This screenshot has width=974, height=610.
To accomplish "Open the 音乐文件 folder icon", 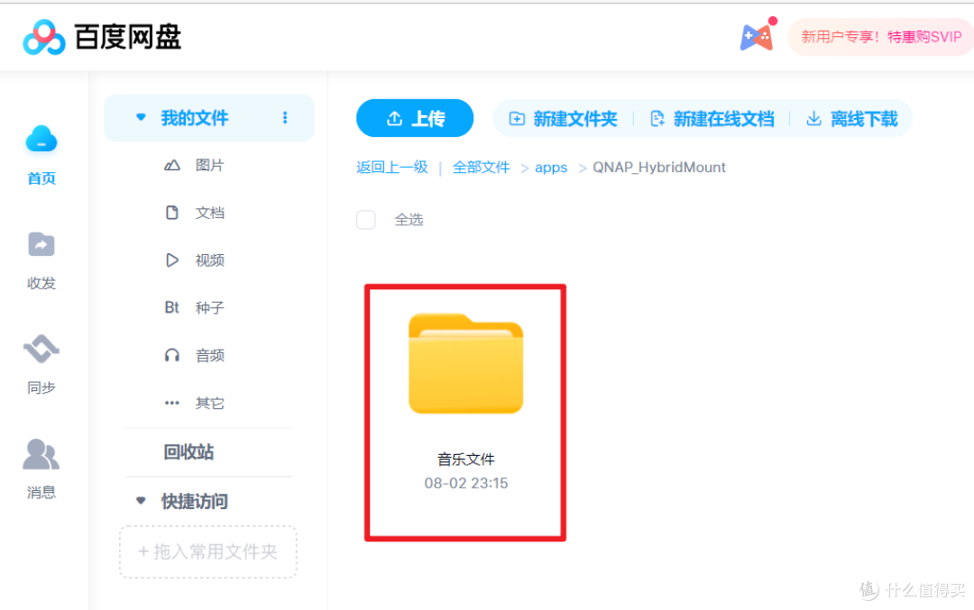I will coord(466,364).
